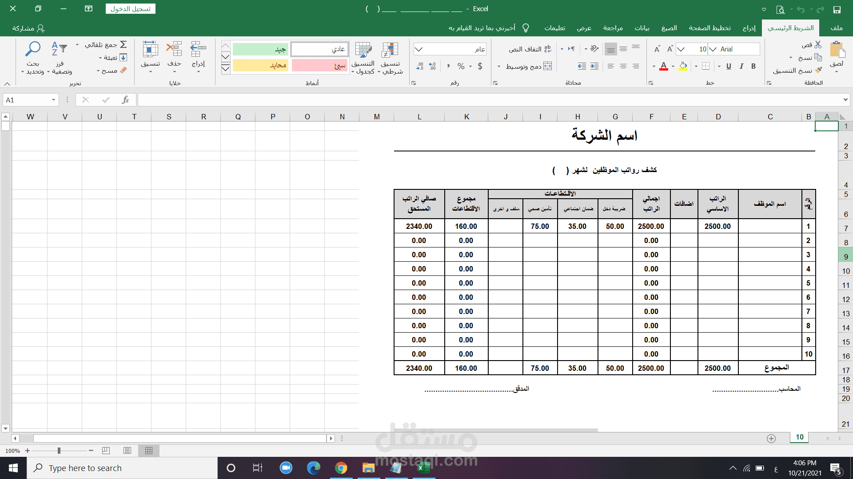Open Find & Select magnifier tool
This screenshot has width=853, height=479.
[33, 49]
